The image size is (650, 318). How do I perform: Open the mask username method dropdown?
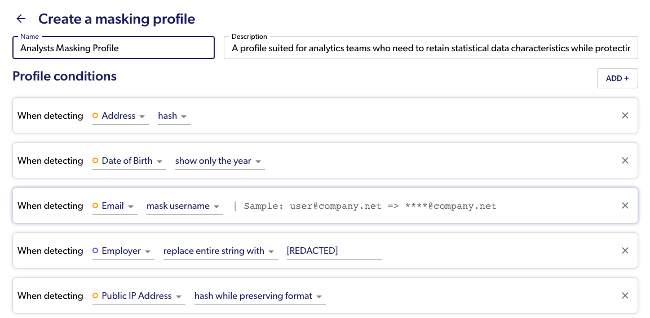pos(184,206)
